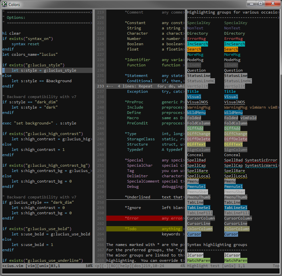Screen dimensions: 282x276
Task: Click line number 219 in help pane
Action: click(x=100, y=12)
